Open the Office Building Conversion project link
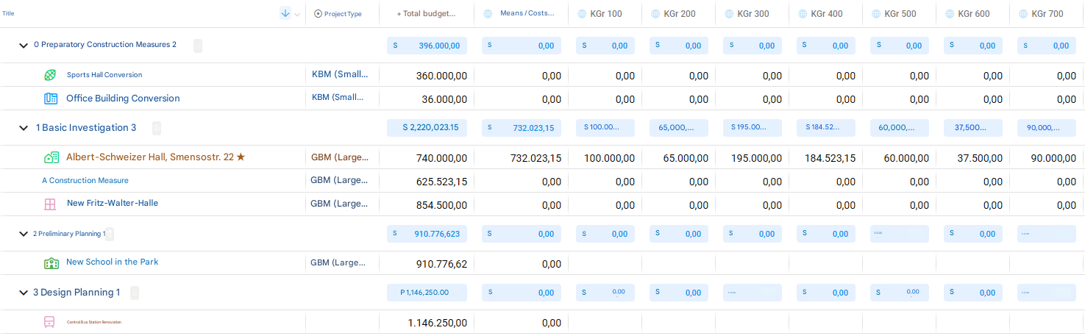The image size is (1085, 336). click(x=123, y=99)
